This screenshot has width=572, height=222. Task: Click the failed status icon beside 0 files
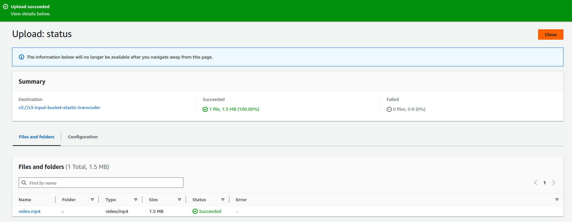tap(389, 109)
